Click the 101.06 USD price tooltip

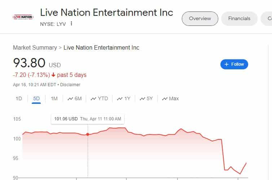[x=88, y=119]
